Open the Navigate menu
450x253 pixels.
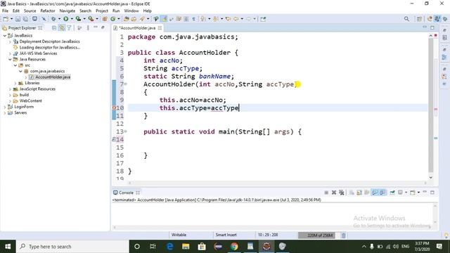(x=67, y=11)
